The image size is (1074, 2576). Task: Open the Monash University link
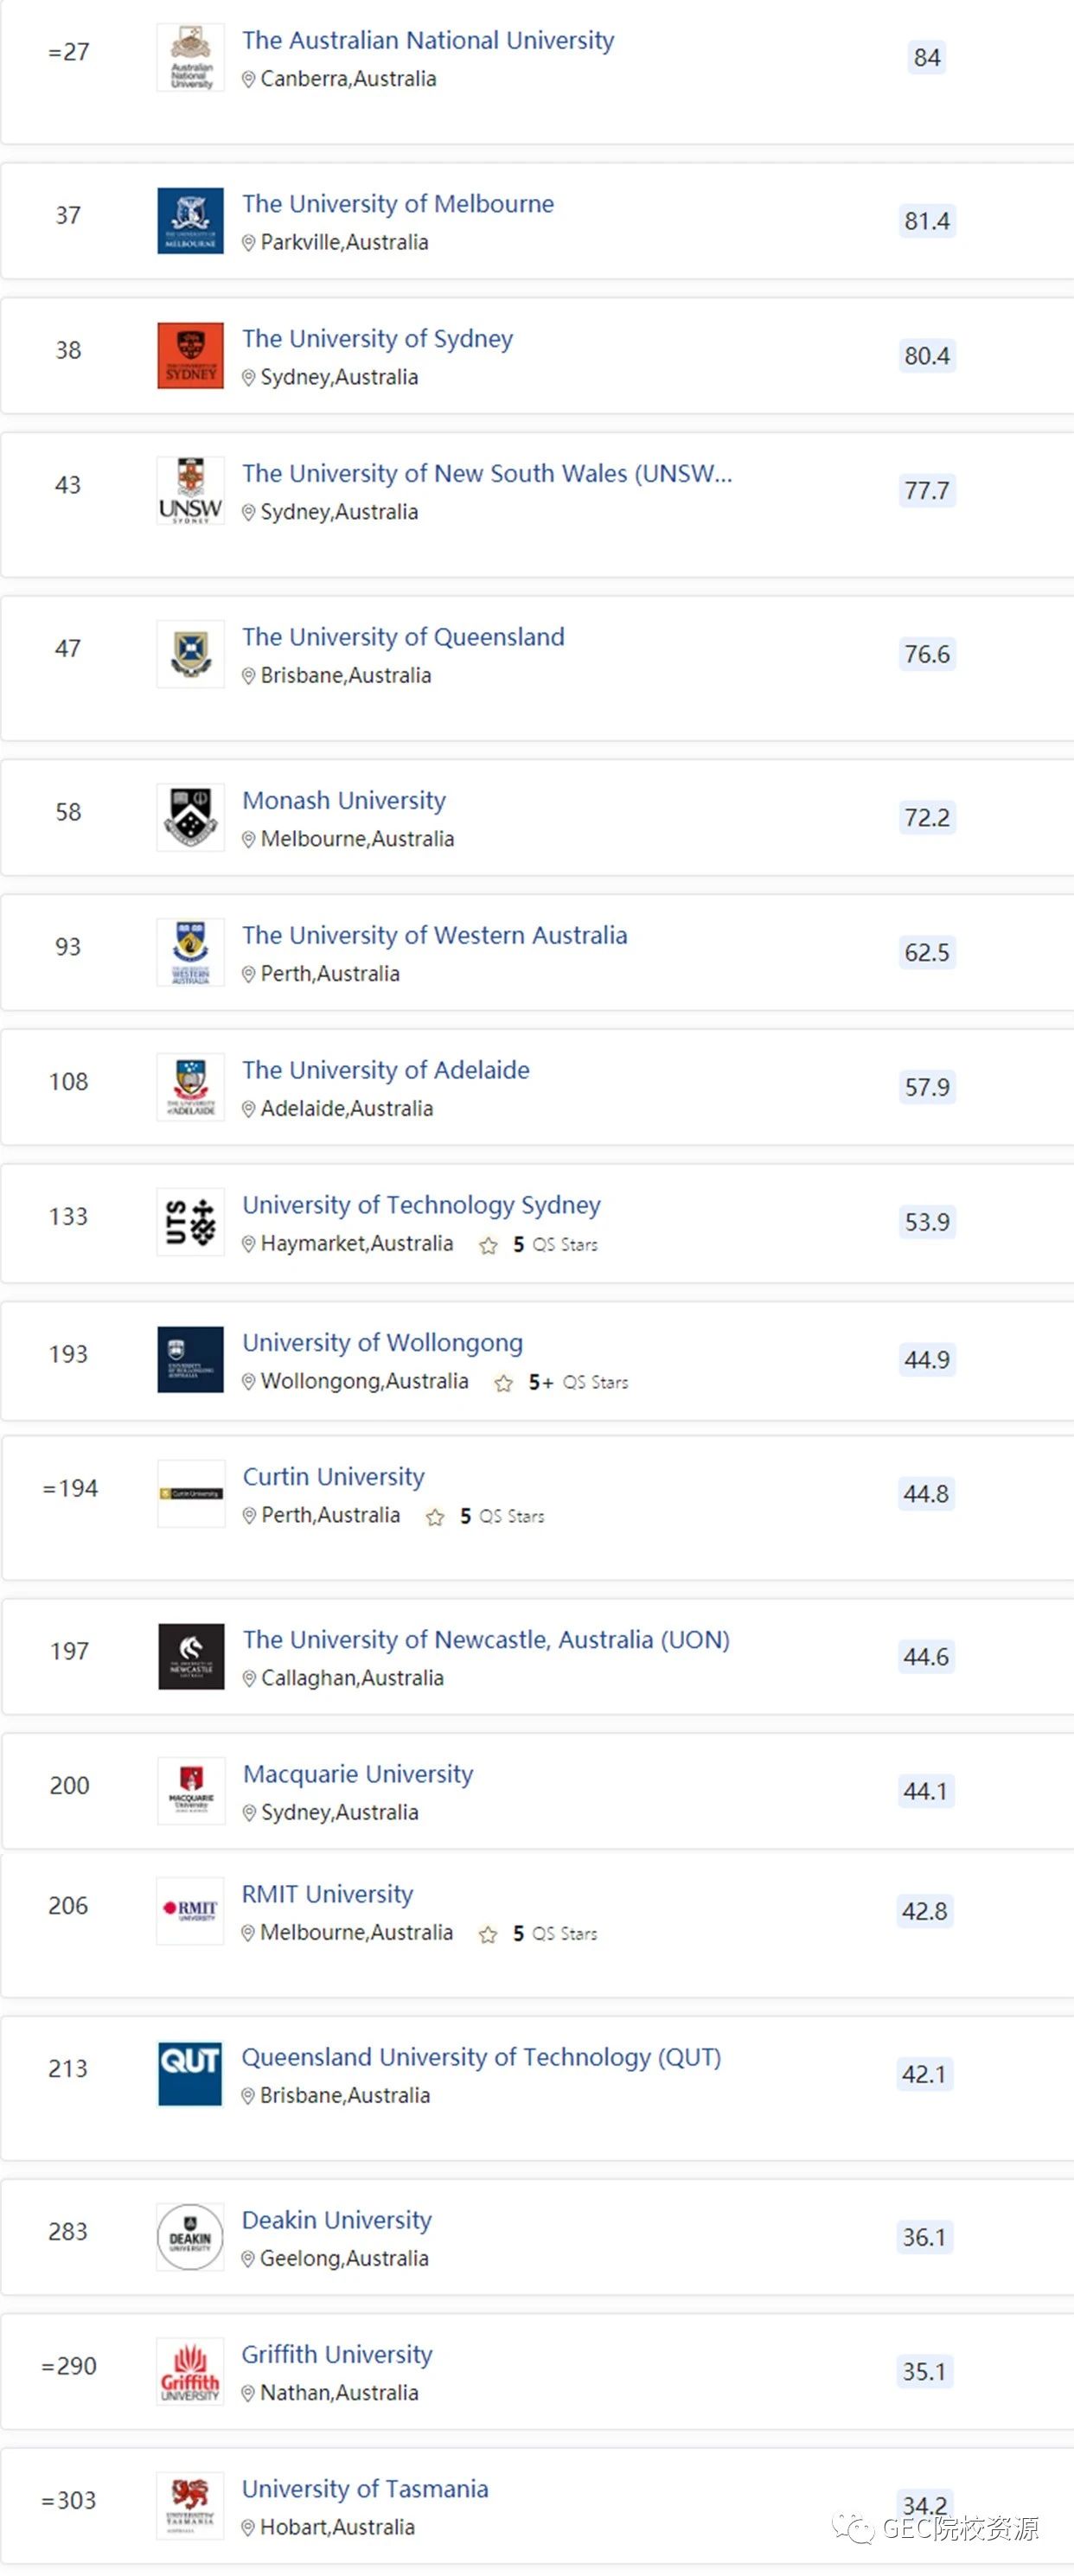tap(344, 801)
